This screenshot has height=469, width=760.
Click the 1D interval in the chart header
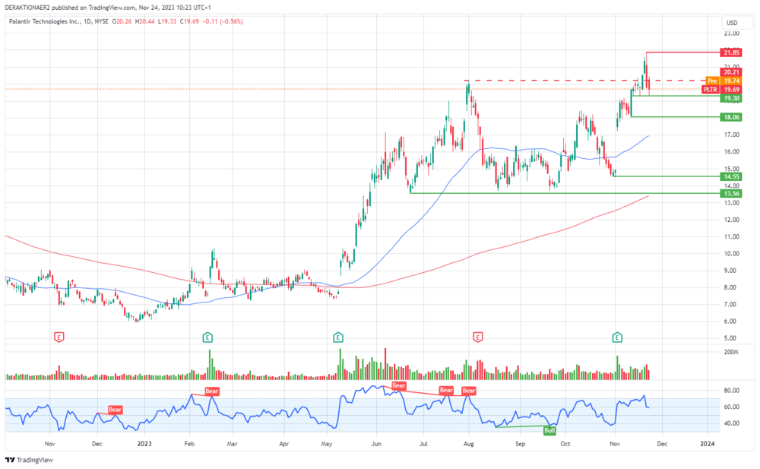click(87, 21)
